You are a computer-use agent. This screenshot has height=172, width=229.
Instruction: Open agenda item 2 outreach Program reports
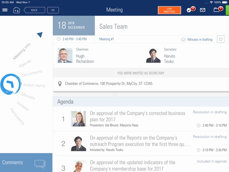[141, 144]
